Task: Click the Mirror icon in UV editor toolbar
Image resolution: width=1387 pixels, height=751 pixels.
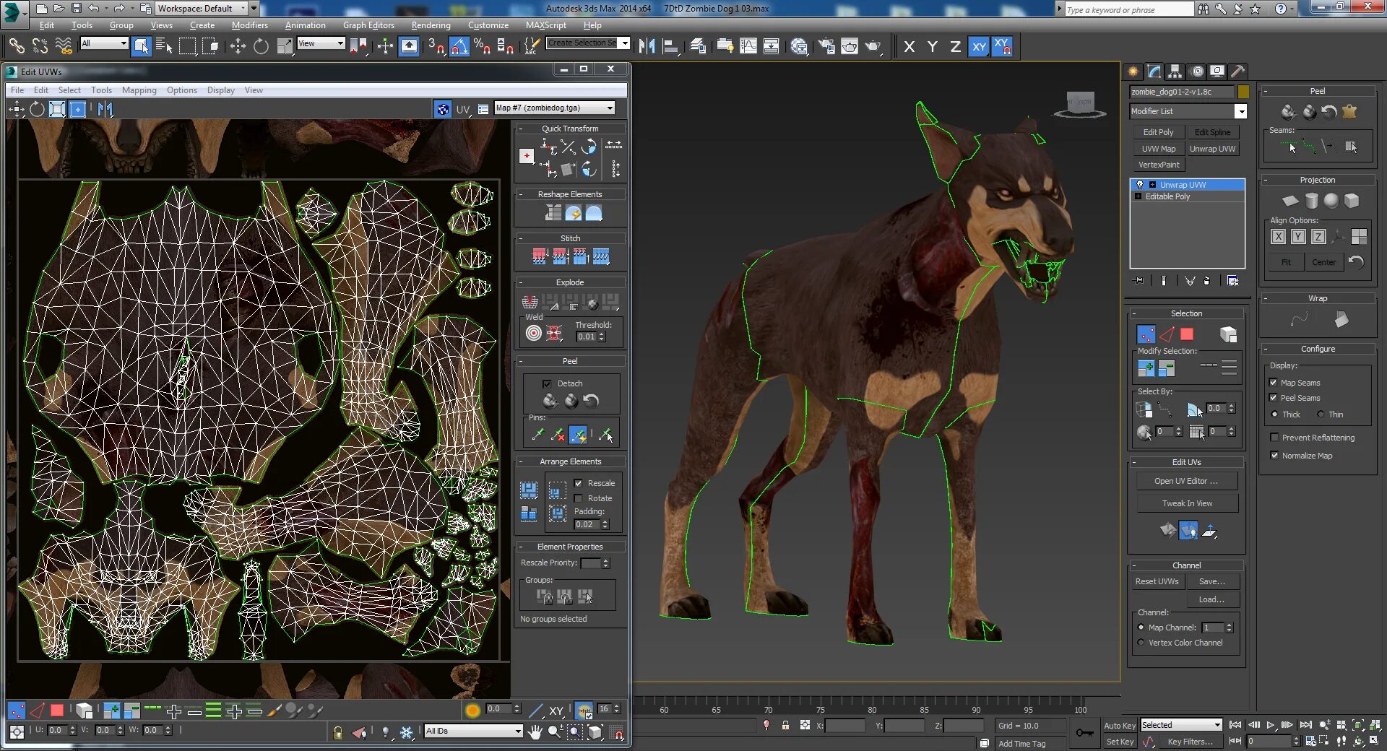Action: [x=105, y=109]
